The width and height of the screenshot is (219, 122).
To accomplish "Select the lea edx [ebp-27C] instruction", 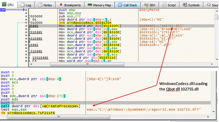I will [33, 96].
